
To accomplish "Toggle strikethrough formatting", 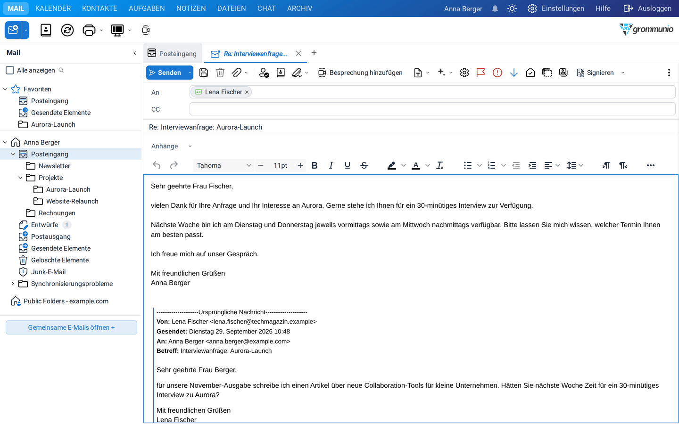I will coord(364,165).
